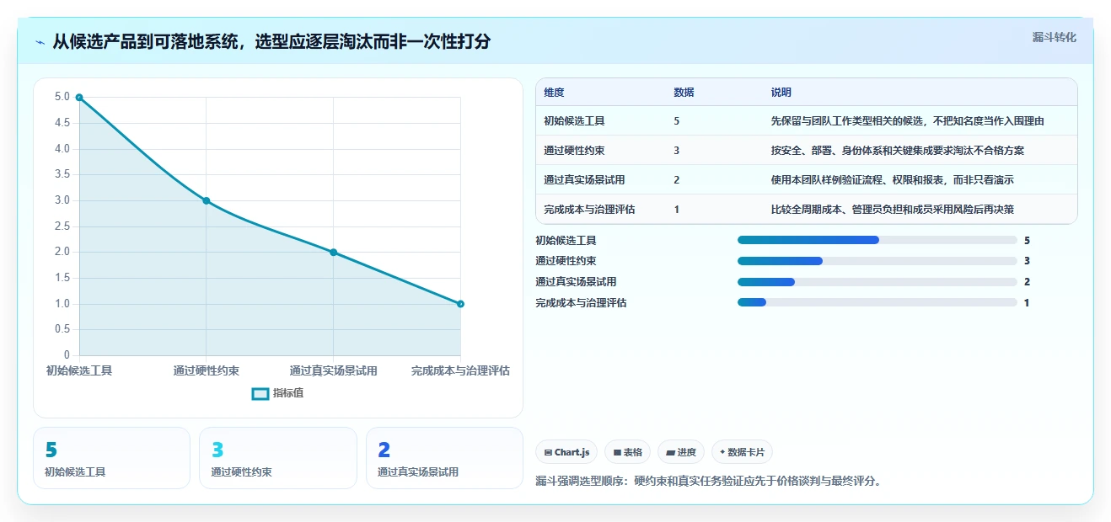This screenshot has height=522, width=1111.
Task: Click description starting 按安全、部署、身份体系
Action: point(898,151)
